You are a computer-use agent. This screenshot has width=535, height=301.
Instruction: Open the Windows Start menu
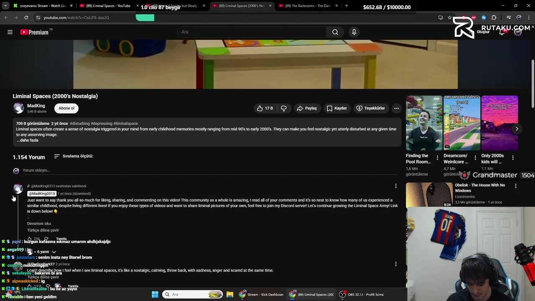[x=155, y=294]
